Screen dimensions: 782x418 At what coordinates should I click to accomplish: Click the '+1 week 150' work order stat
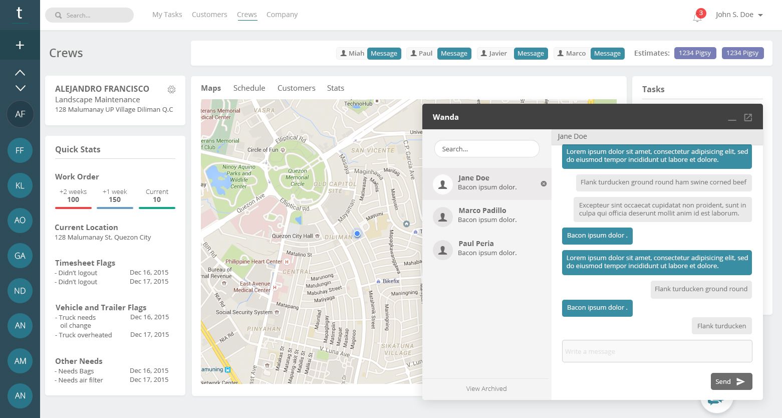(x=115, y=197)
